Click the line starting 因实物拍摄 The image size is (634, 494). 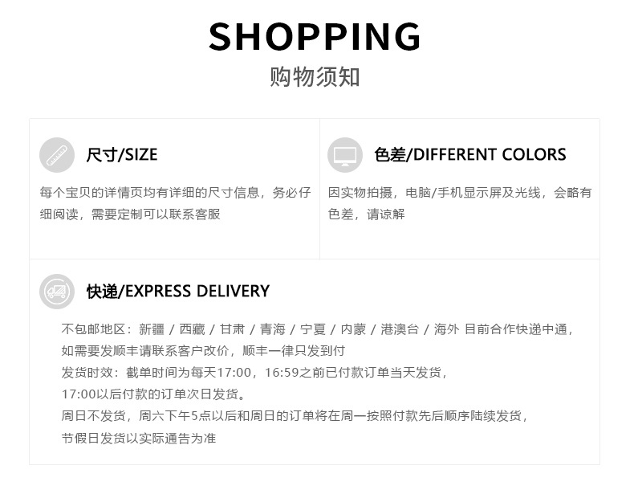[x=460, y=193]
